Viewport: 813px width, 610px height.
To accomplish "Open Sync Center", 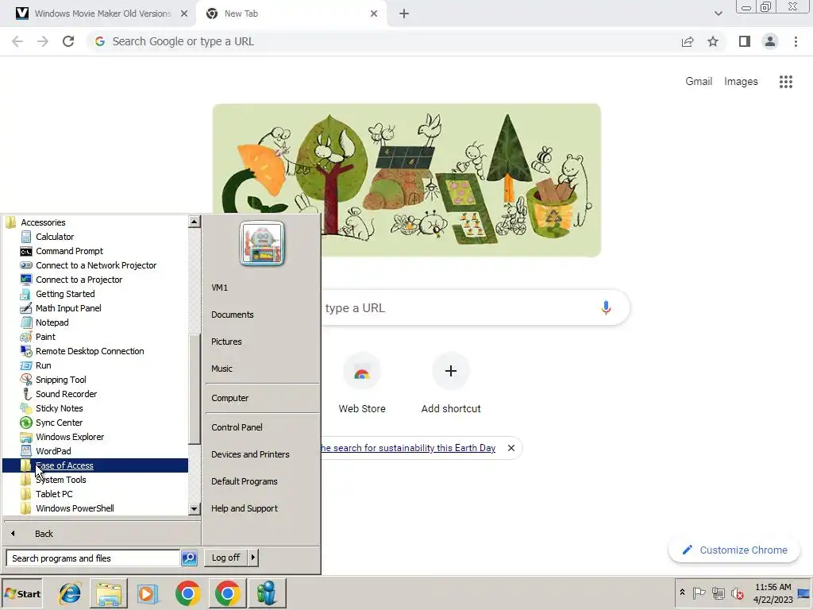I will tap(59, 423).
